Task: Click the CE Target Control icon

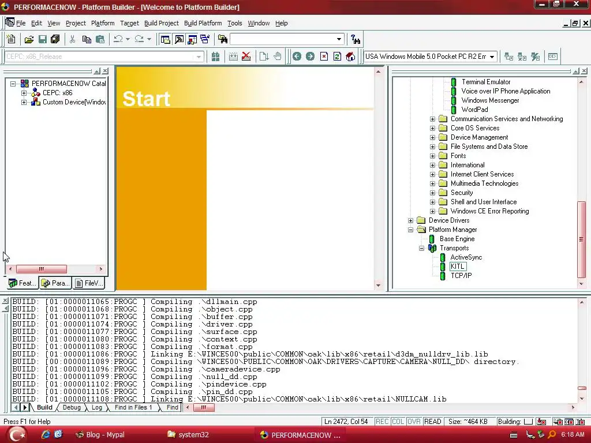Action: coord(552,57)
